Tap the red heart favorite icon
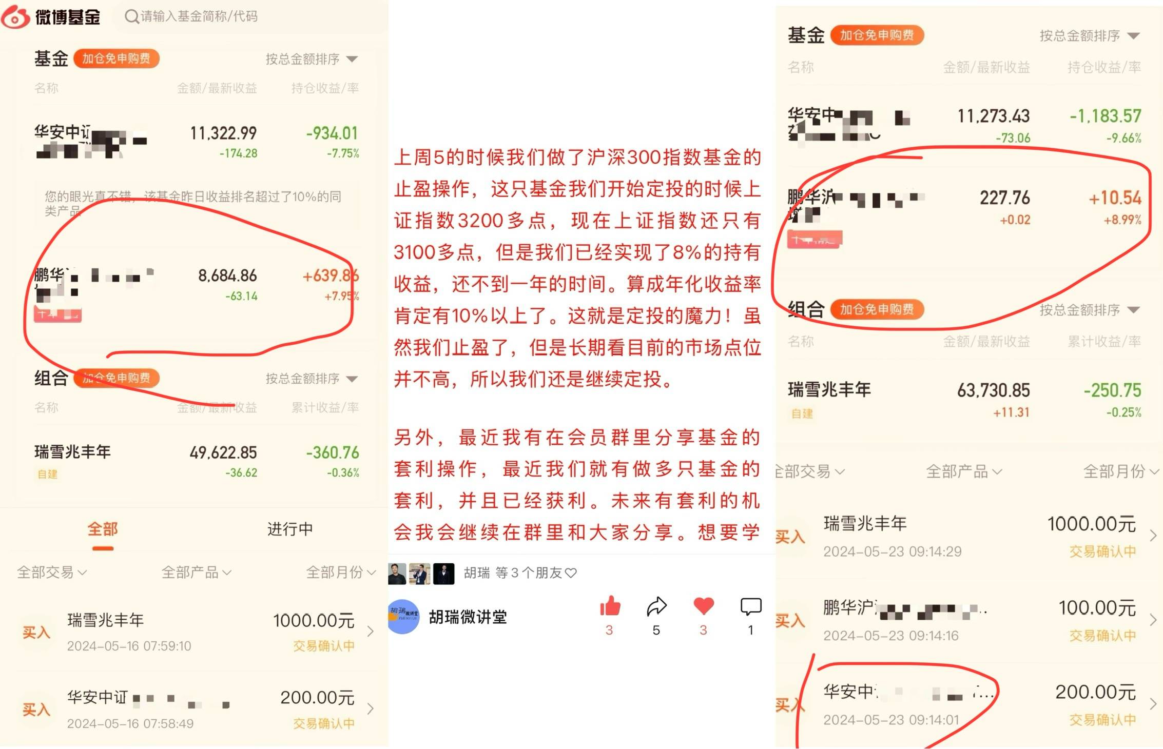 (703, 606)
